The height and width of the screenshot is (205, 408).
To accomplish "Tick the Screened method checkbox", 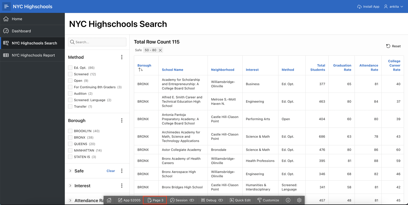I will [x=70, y=74].
